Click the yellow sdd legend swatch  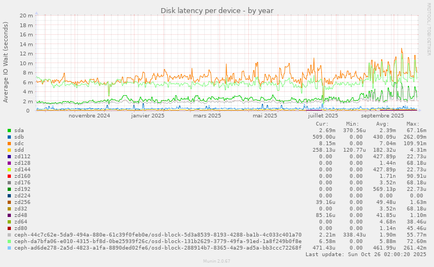[9, 150]
